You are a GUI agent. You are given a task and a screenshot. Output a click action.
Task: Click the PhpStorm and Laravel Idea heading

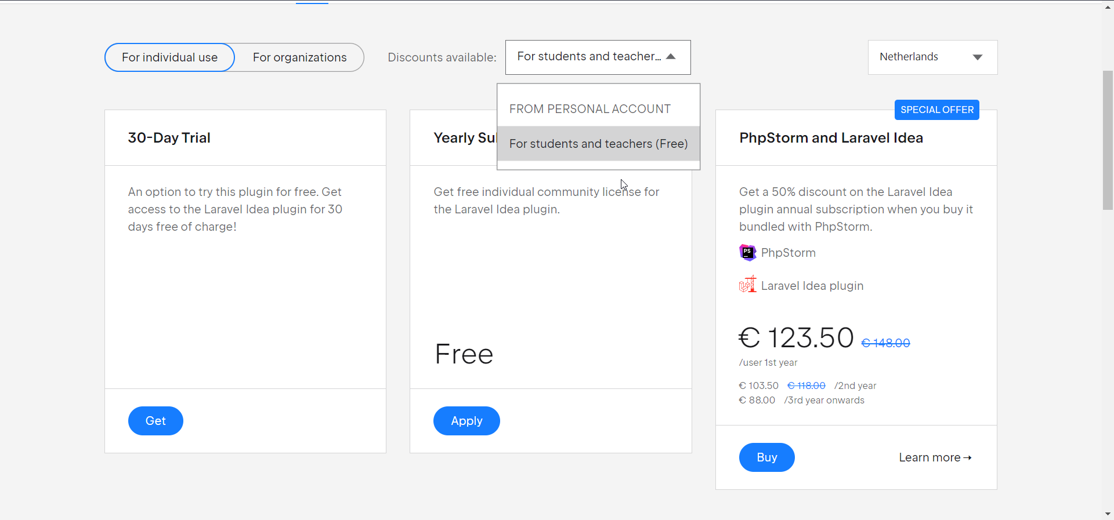831,138
